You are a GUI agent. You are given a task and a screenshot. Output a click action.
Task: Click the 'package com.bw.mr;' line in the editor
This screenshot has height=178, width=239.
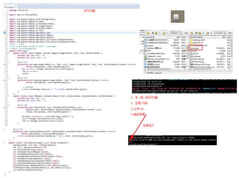[19, 10]
